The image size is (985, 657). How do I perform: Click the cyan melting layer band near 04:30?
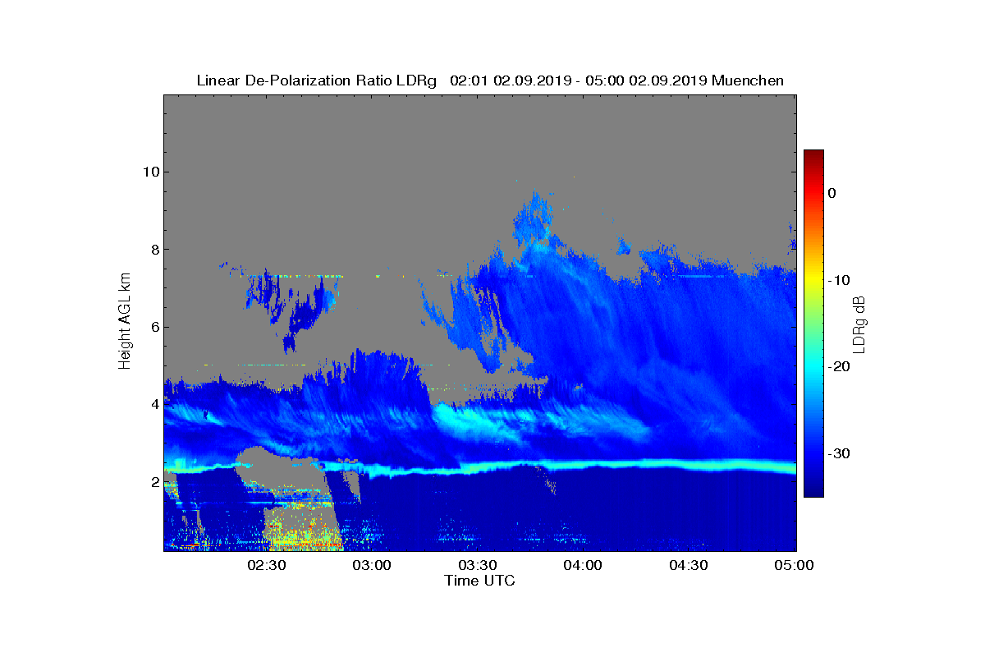click(689, 465)
